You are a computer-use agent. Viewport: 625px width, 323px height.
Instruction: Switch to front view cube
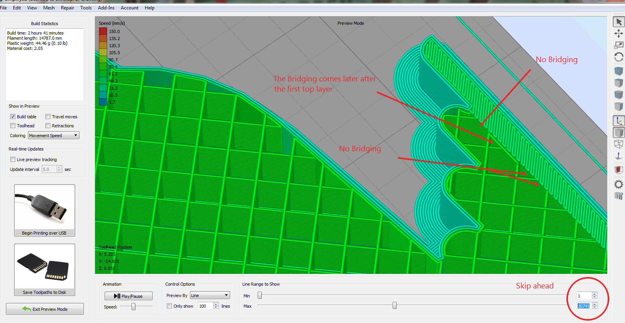[x=619, y=95]
